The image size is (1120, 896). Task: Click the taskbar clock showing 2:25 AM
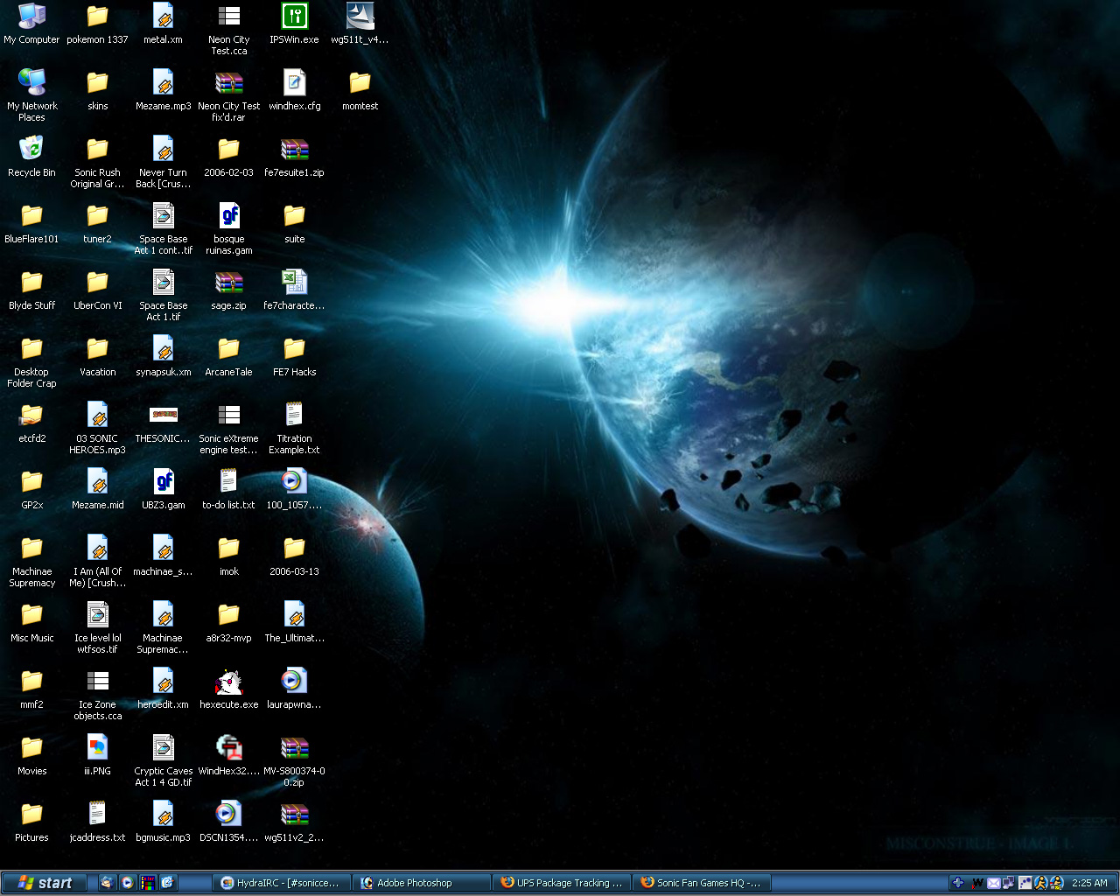click(x=1089, y=883)
